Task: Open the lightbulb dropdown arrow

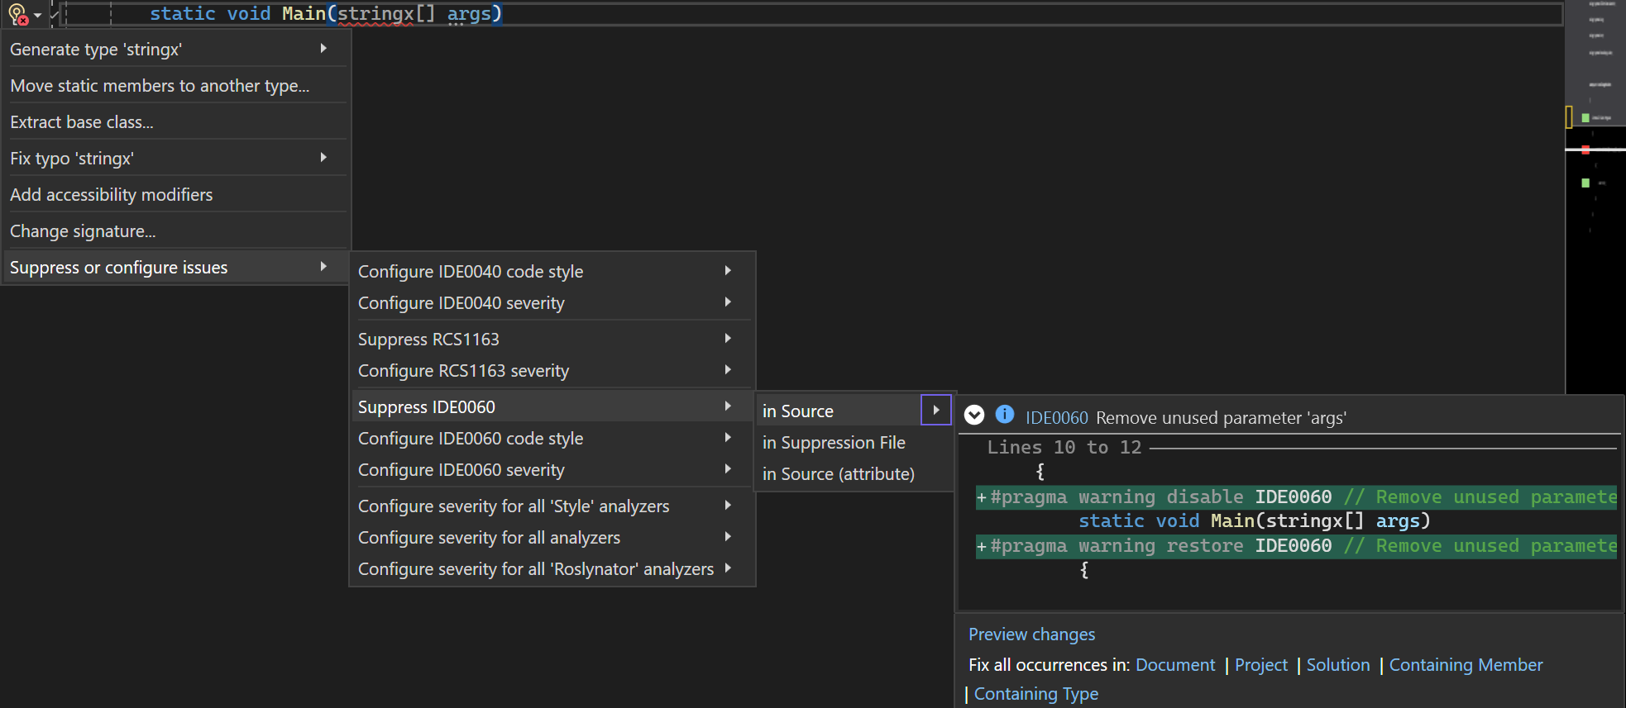Action: (x=38, y=15)
